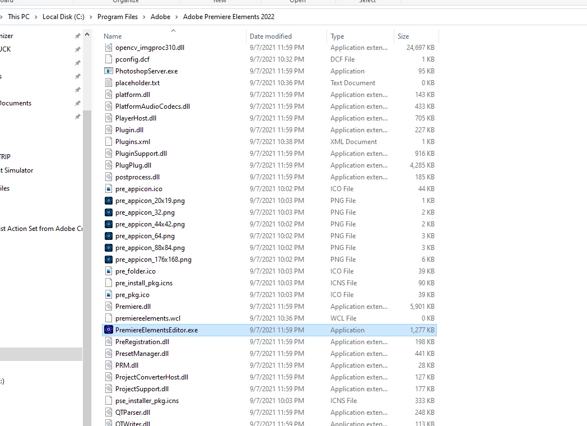Expand breadcrumb chevron after Program Files
This screenshot has height=426, width=587.
[144, 17]
